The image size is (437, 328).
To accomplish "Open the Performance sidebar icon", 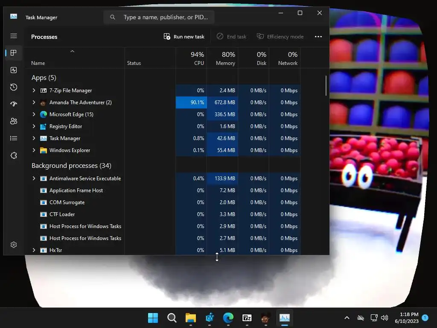I will [x=13, y=70].
